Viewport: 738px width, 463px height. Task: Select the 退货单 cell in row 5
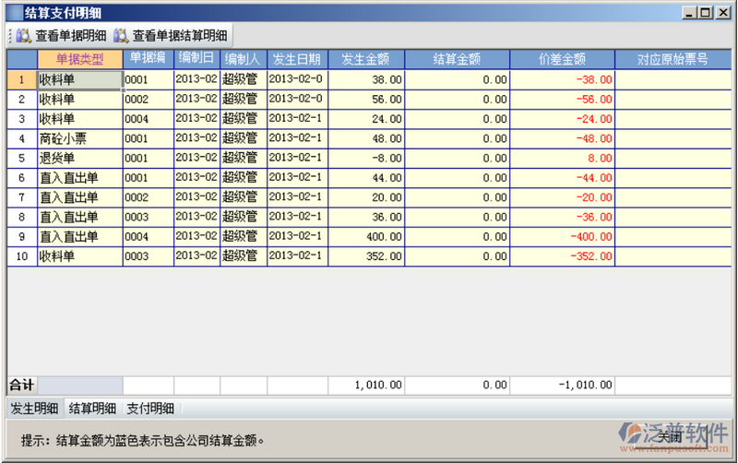79,158
